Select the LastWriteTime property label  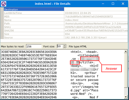[x=13, y=13]
